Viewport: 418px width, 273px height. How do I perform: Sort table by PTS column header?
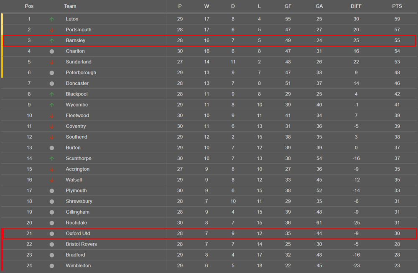point(397,6)
